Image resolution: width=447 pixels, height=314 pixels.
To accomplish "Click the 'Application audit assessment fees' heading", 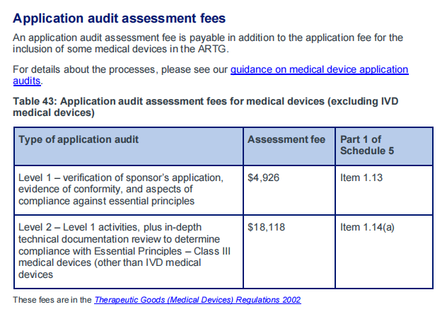I will [119, 18].
